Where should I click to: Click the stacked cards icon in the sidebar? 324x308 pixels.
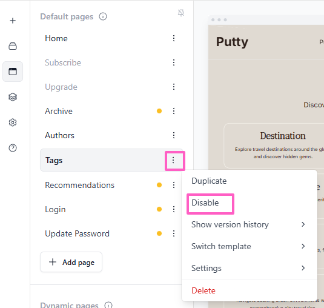(x=13, y=46)
